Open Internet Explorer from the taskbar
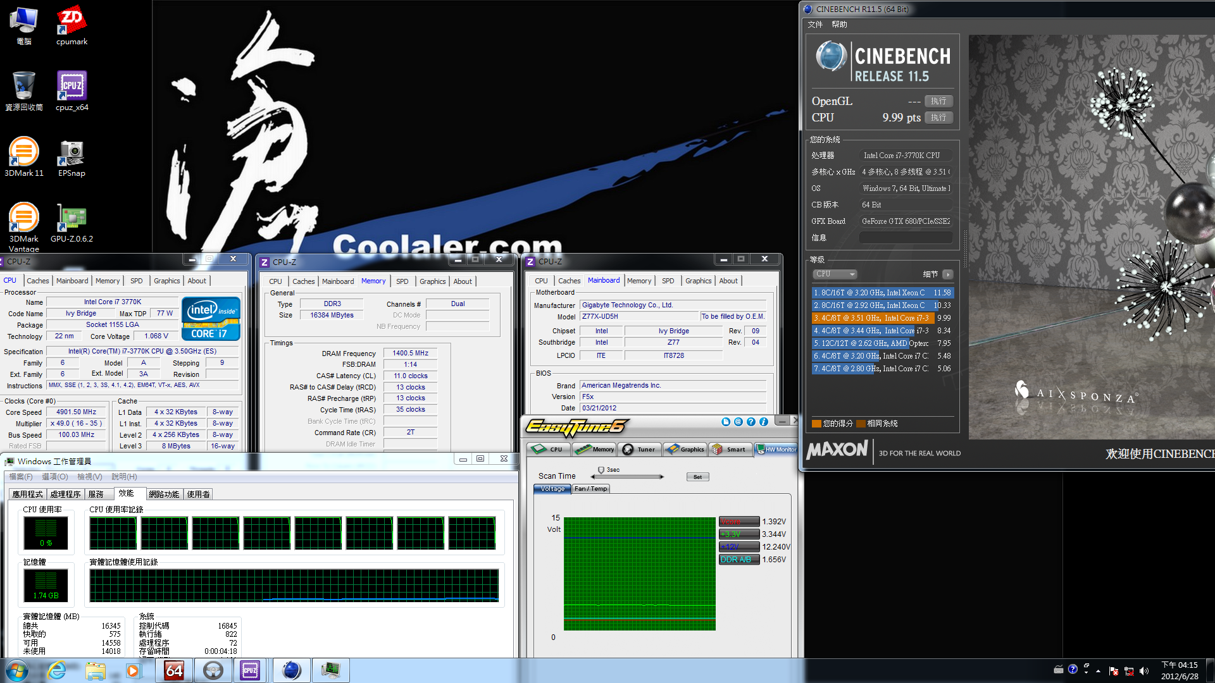This screenshot has width=1215, height=683. (57, 670)
